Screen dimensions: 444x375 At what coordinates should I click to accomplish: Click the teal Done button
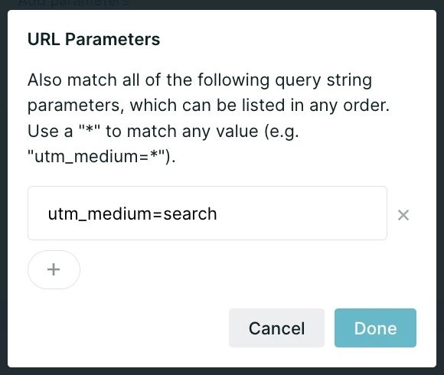click(375, 328)
